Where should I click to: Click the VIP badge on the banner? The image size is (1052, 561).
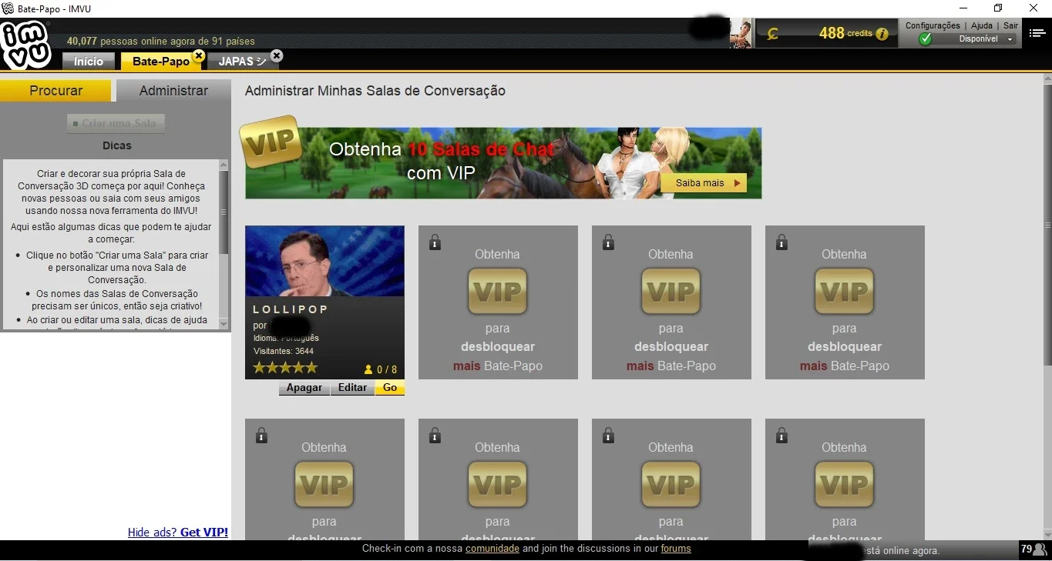270,141
